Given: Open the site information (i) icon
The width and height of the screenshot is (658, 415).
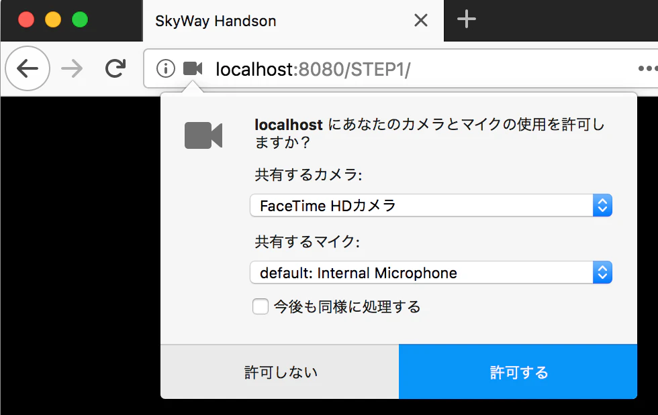Looking at the screenshot, I should click(x=166, y=68).
